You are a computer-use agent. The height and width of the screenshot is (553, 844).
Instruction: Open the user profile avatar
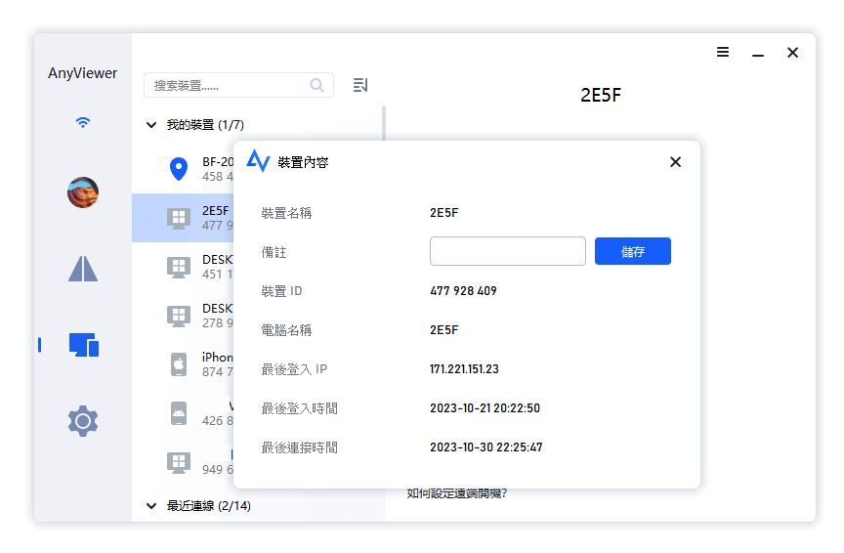(x=83, y=192)
